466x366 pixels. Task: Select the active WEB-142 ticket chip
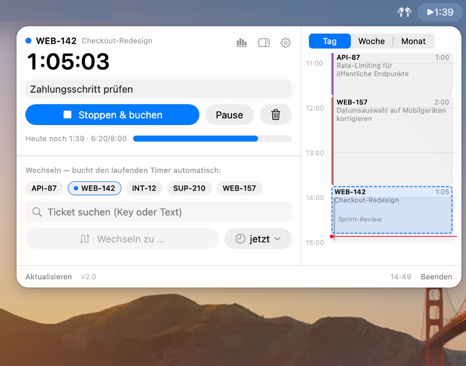(x=95, y=188)
